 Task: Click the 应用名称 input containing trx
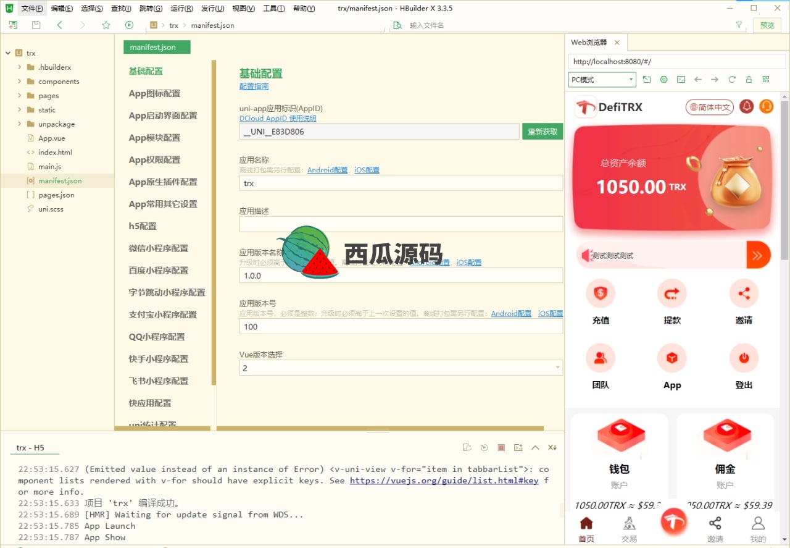pyautogui.click(x=401, y=183)
